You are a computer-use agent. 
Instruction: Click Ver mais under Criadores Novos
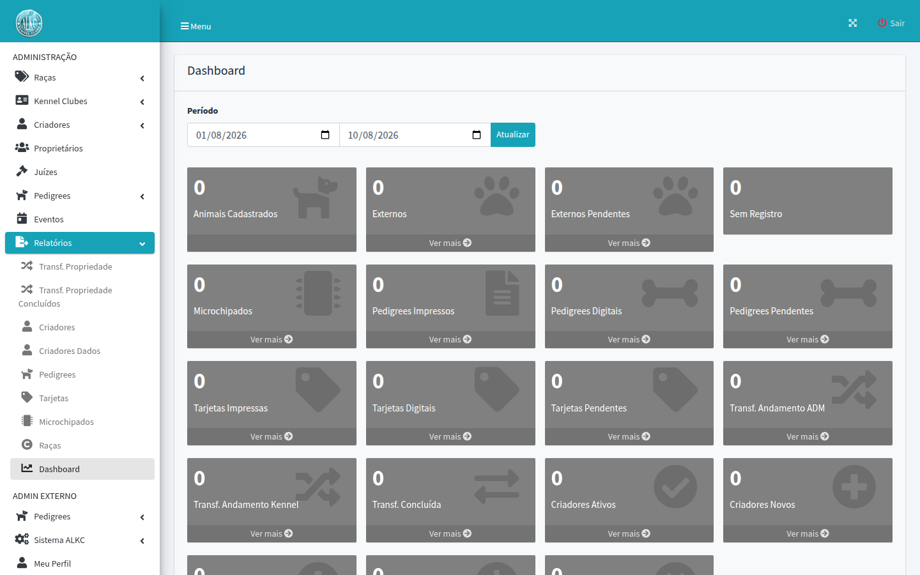(x=808, y=533)
